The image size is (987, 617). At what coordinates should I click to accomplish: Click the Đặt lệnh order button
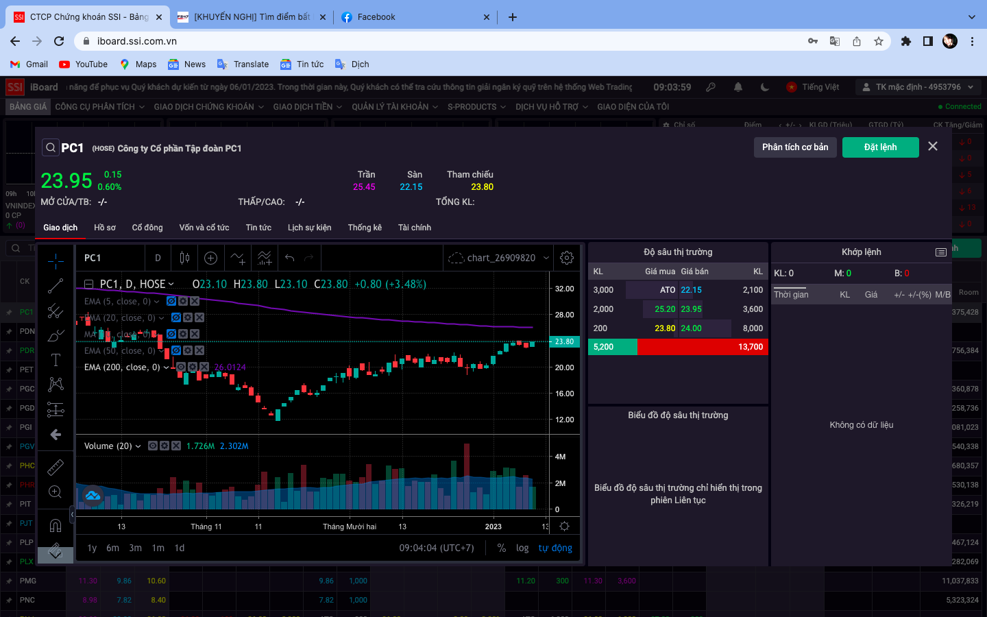880,147
